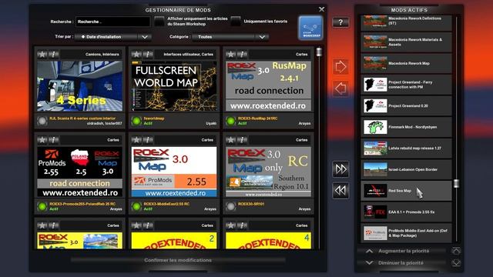Select Israel-Lebanon Open Border mod

point(406,169)
